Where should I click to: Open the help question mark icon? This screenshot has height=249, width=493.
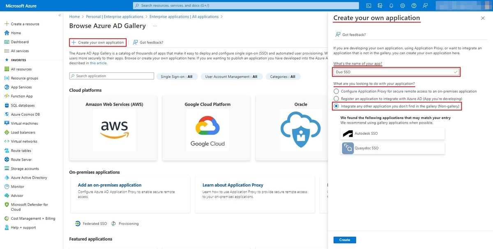(x=414, y=6)
